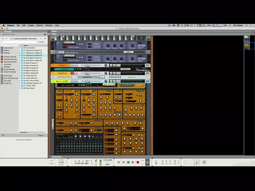This screenshot has width=255, height=191.
Task: Unmute the GameFX_Kit mix channel
Action: click(x=72, y=73)
